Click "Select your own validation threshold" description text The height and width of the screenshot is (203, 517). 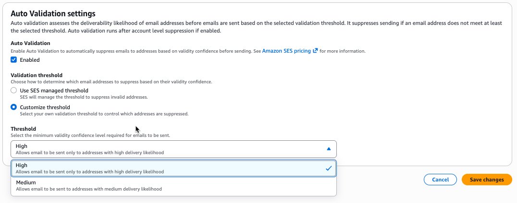pyautogui.click(x=104, y=114)
